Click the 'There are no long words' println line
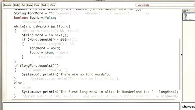195x110 pixels. (66, 74)
